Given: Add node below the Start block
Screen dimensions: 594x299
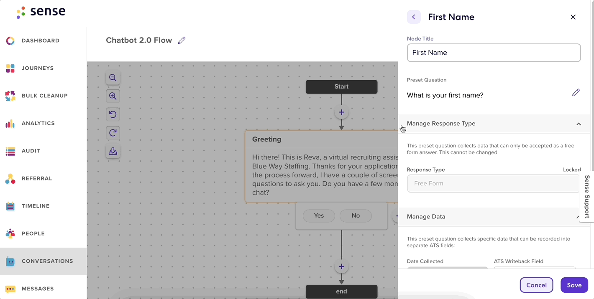Looking at the screenshot, I should pos(341,112).
